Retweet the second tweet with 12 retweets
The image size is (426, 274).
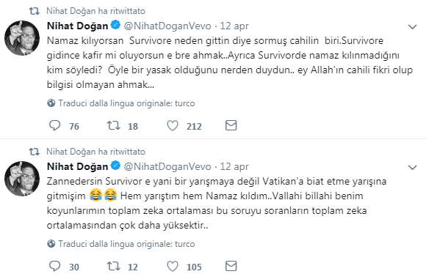coord(113,266)
